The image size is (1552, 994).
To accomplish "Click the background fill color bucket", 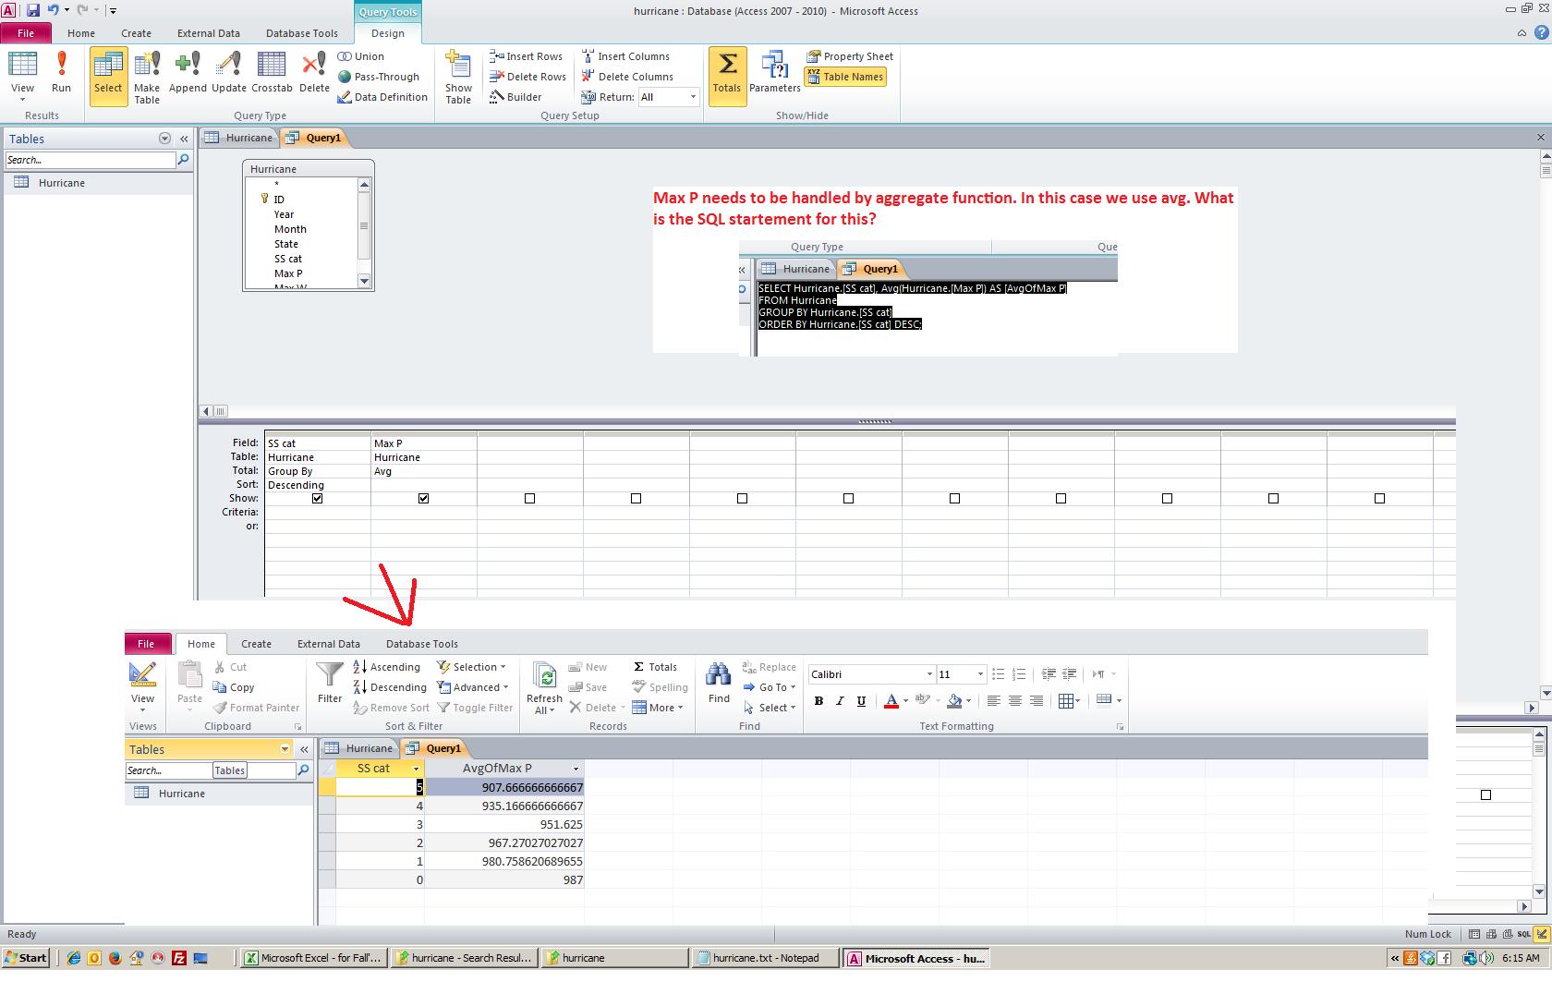I will pyautogui.click(x=955, y=701).
